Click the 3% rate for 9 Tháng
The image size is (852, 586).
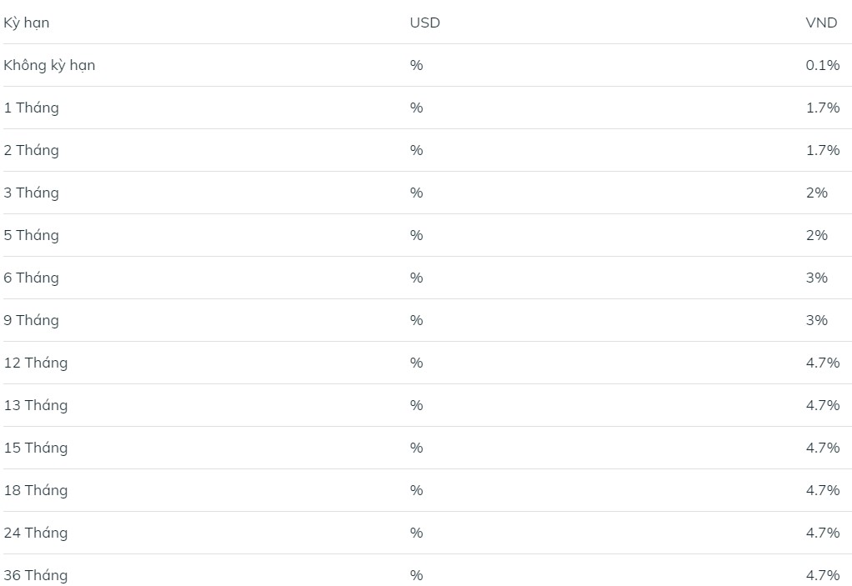[x=817, y=320]
